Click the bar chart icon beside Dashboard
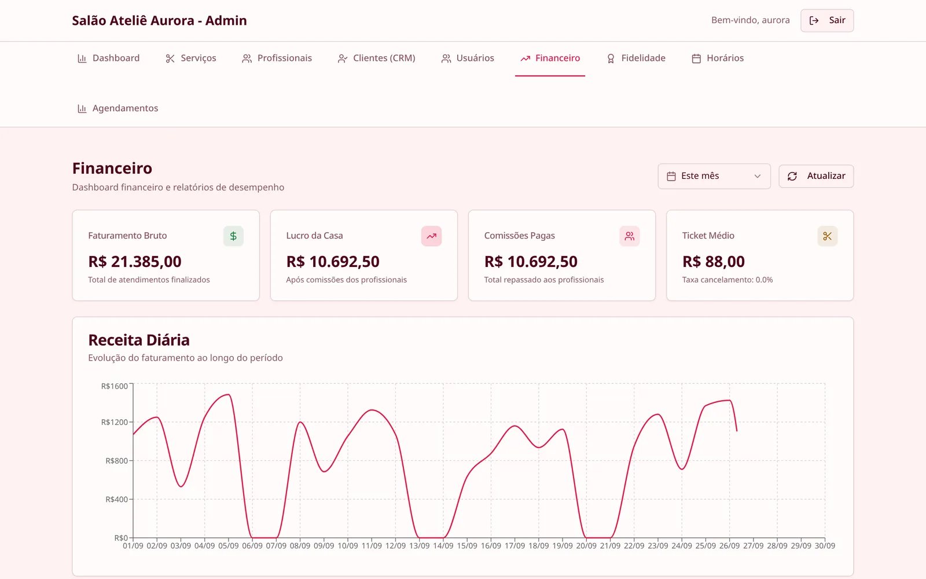This screenshot has height=579, width=926. click(x=82, y=58)
